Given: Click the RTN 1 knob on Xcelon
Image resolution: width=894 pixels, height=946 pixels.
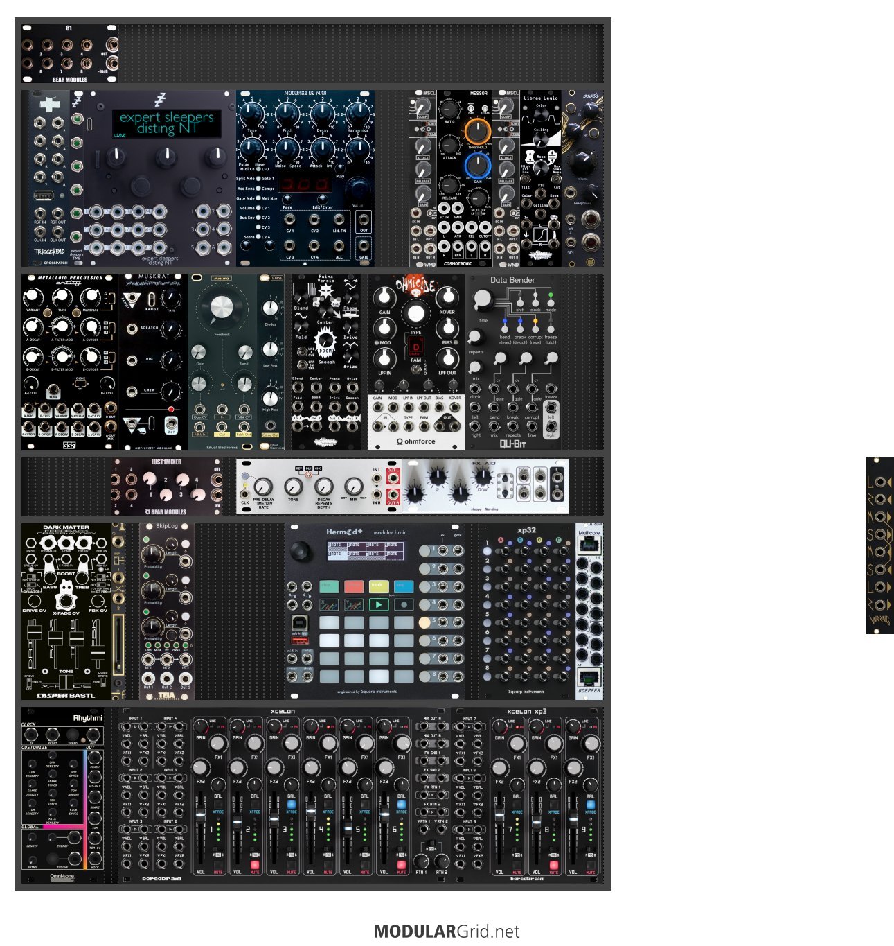Looking at the screenshot, I should [420, 861].
